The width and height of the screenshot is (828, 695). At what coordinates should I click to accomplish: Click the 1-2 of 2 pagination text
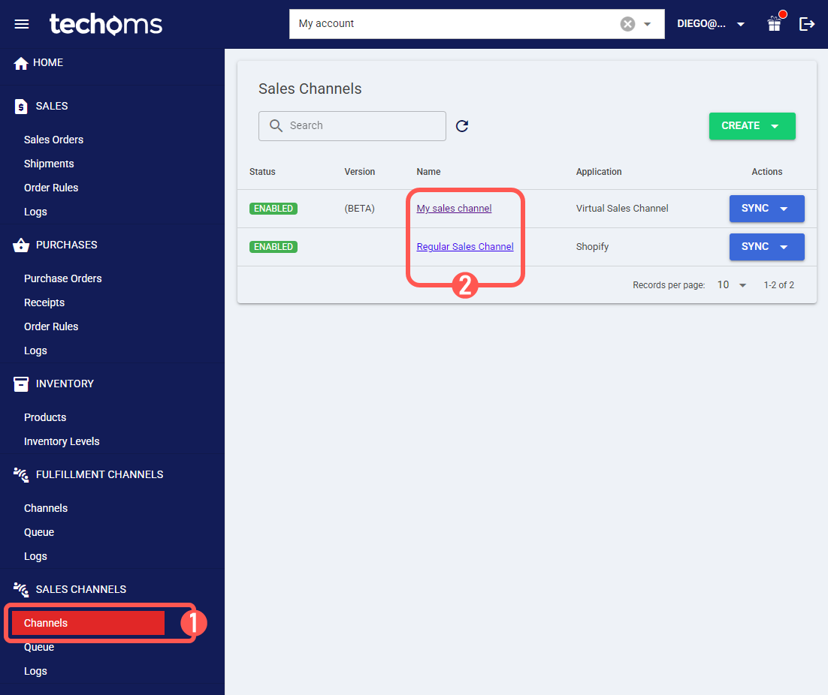[779, 284]
